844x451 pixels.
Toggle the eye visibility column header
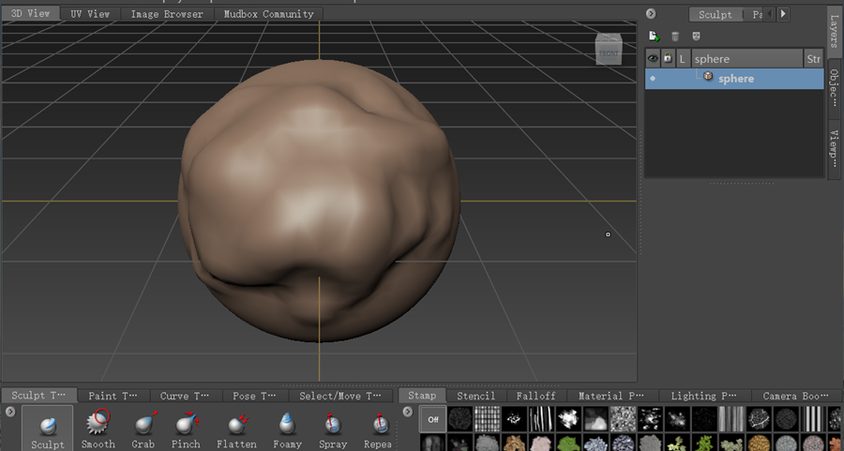(x=653, y=58)
